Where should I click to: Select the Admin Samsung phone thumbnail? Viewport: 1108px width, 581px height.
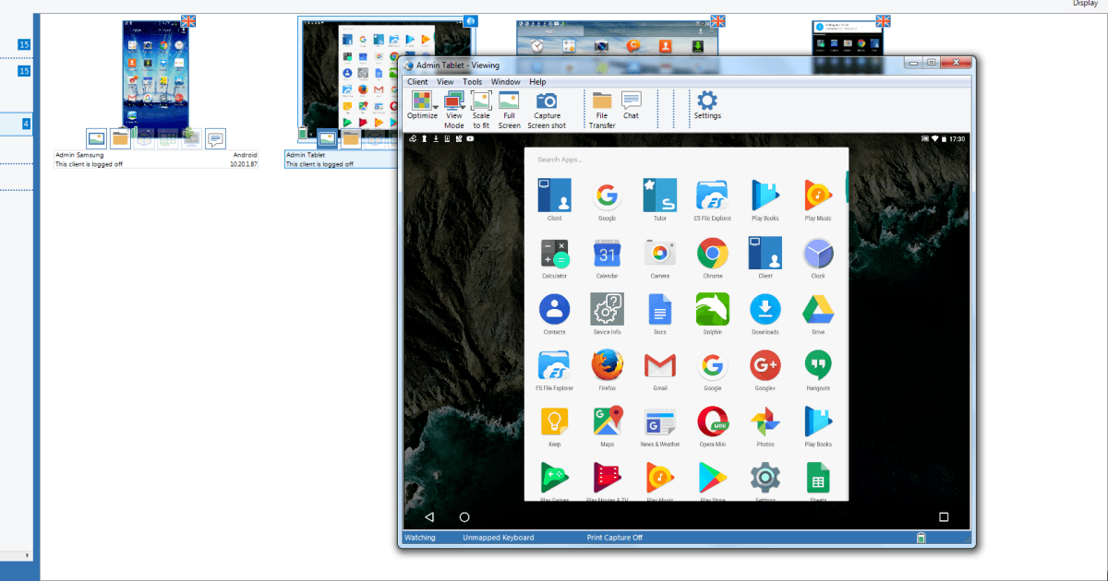pyautogui.click(x=155, y=75)
